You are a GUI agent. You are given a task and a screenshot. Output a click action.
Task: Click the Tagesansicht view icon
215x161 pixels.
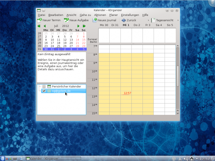point(153,20)
